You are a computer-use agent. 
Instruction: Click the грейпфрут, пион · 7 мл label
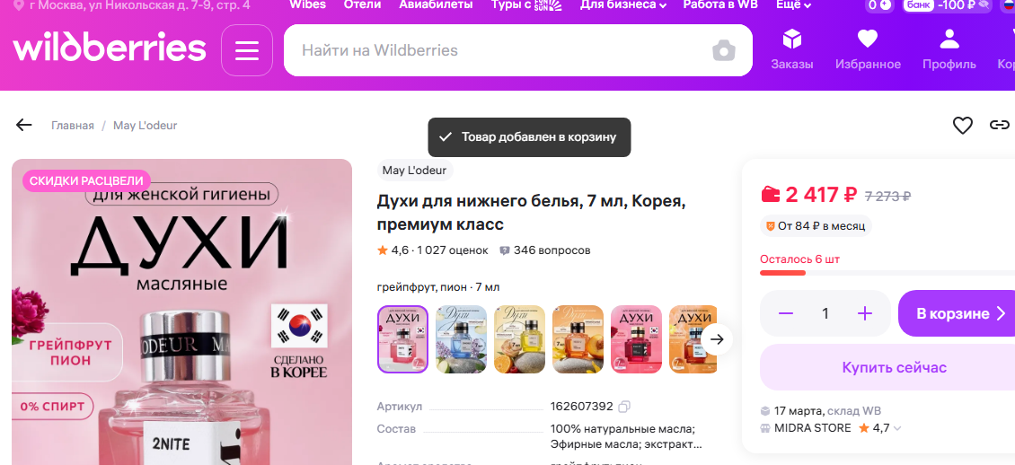438,287
